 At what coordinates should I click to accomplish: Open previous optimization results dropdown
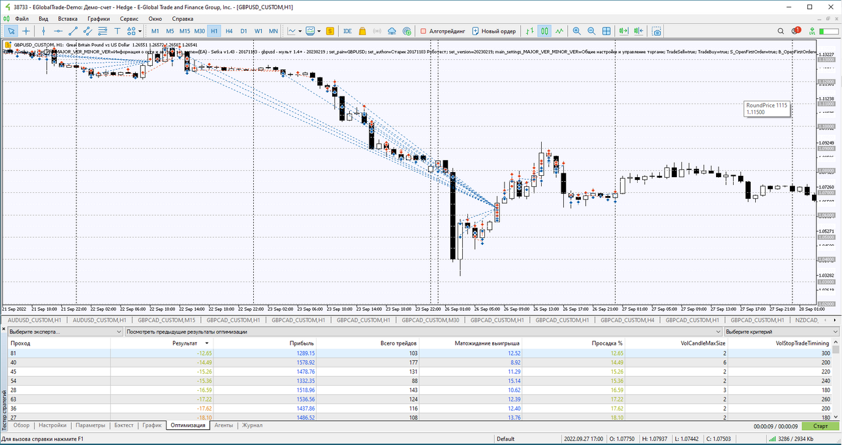424,332
